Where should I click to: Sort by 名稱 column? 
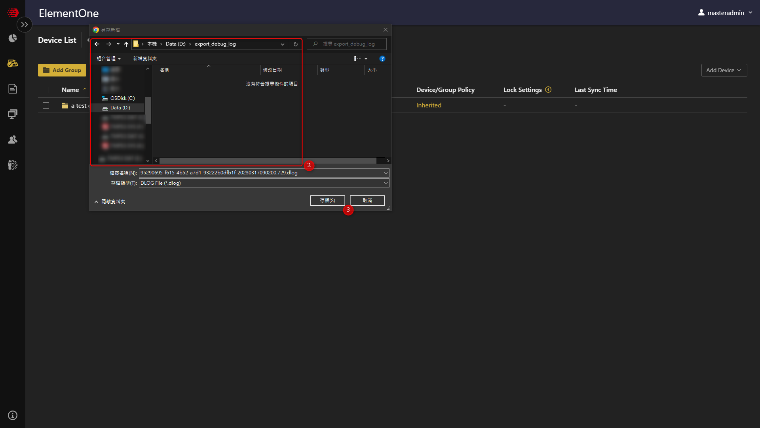coord(164,70)
